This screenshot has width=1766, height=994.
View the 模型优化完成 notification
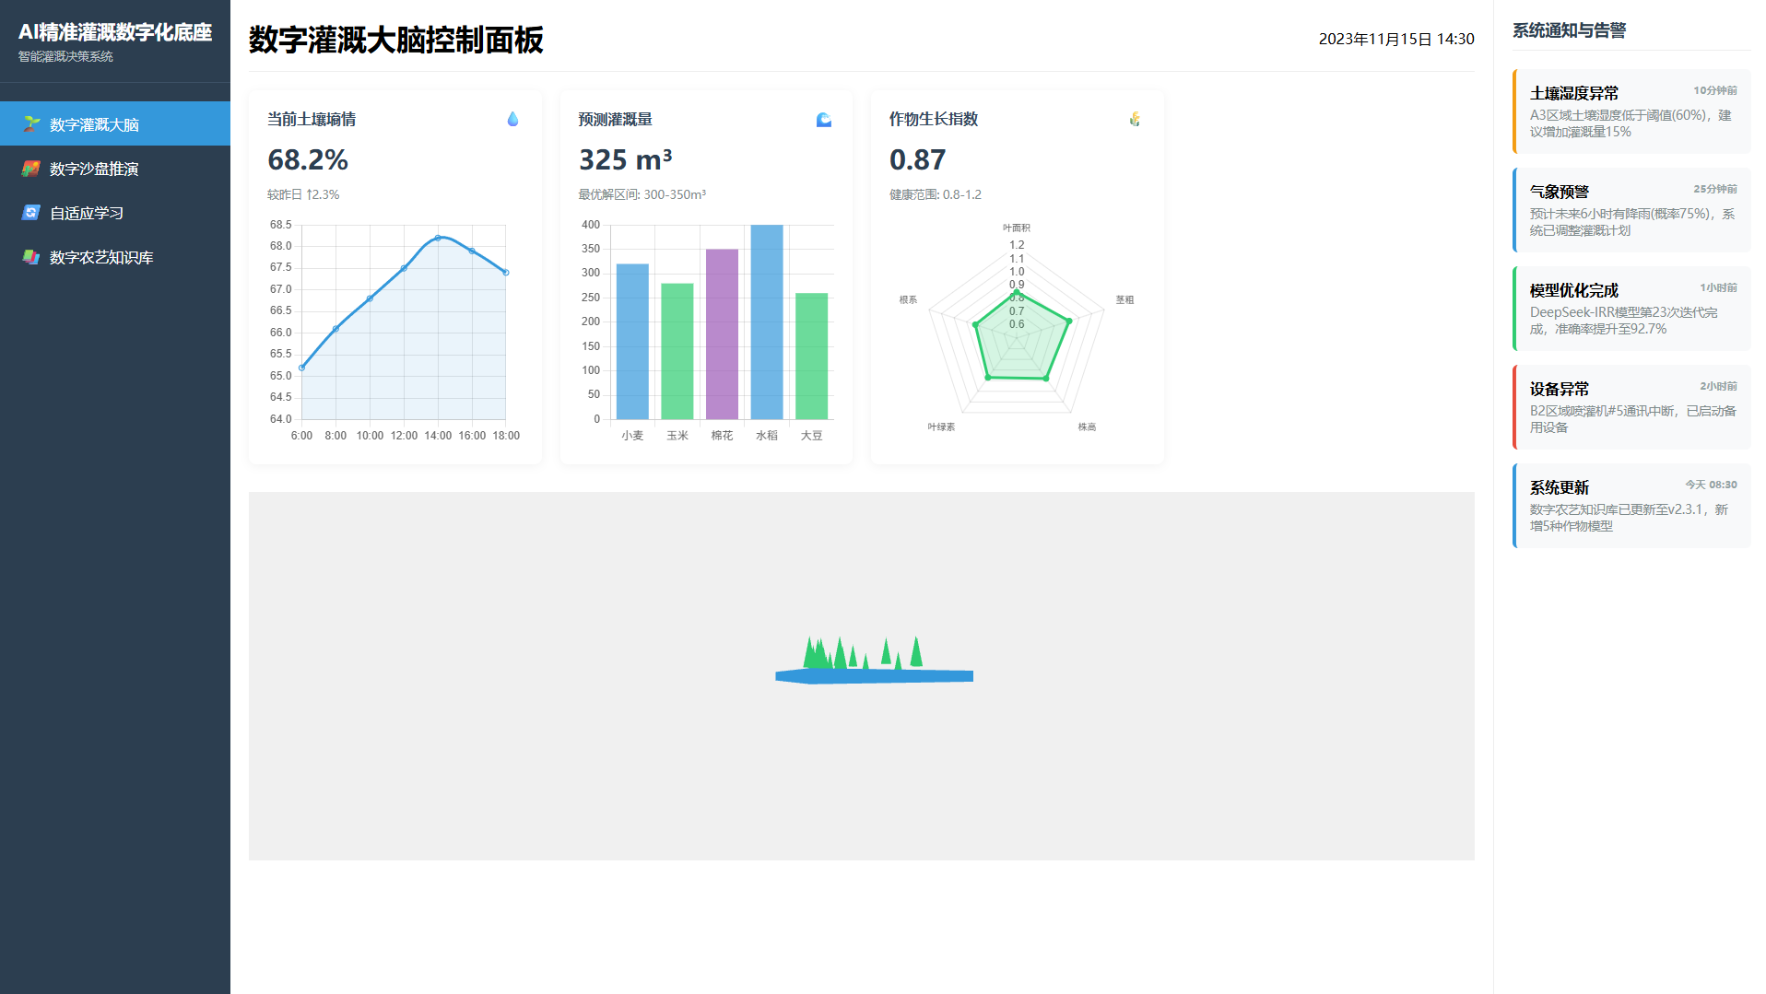point(1631,309)
